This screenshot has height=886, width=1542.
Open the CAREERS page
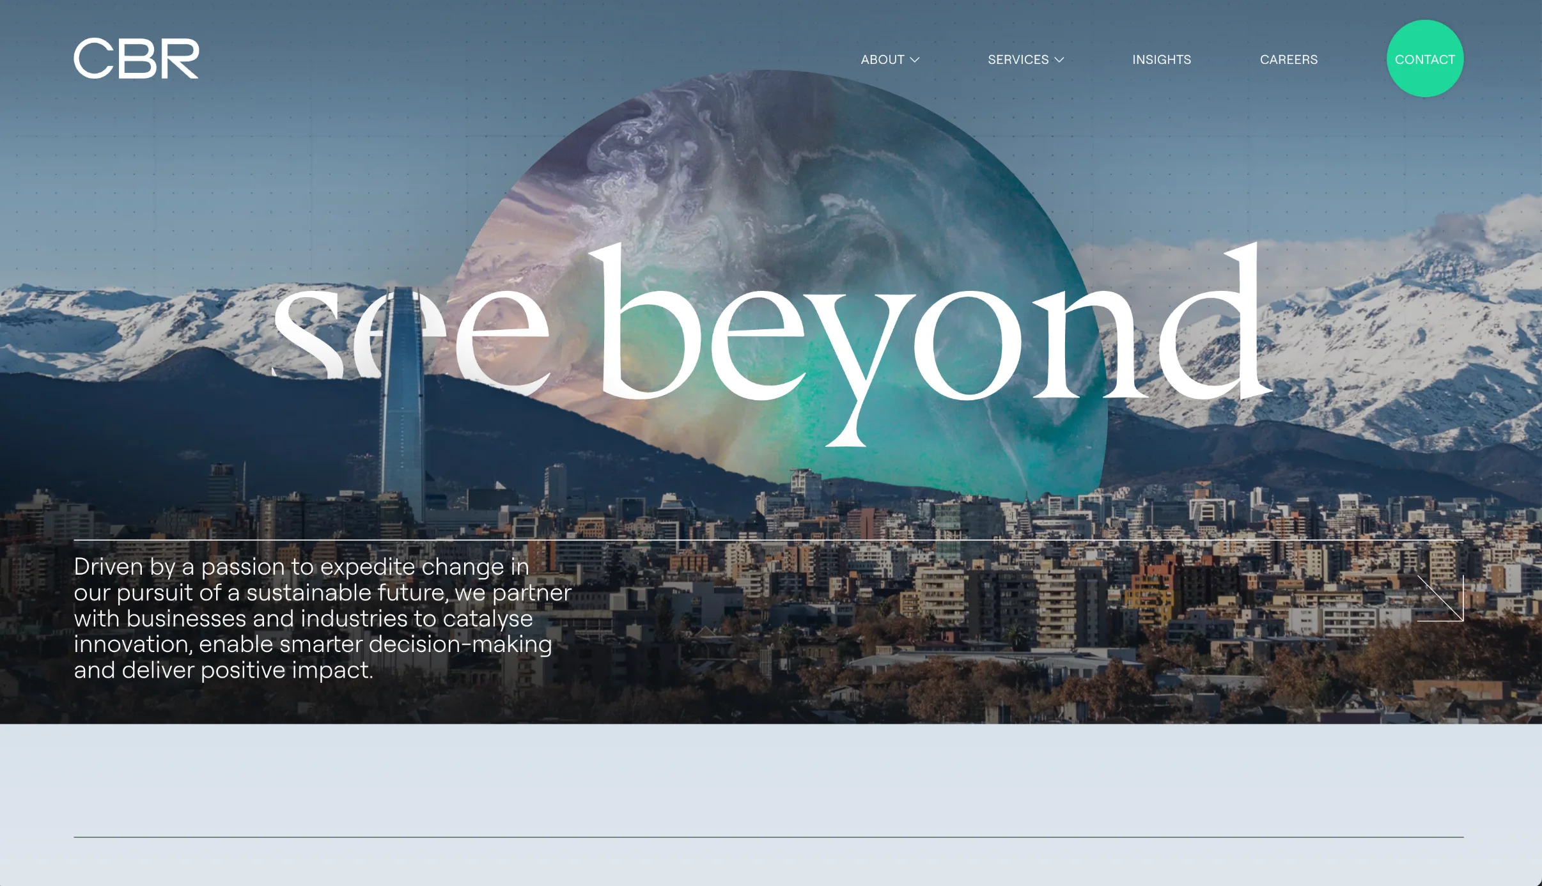coord(1289,59)
